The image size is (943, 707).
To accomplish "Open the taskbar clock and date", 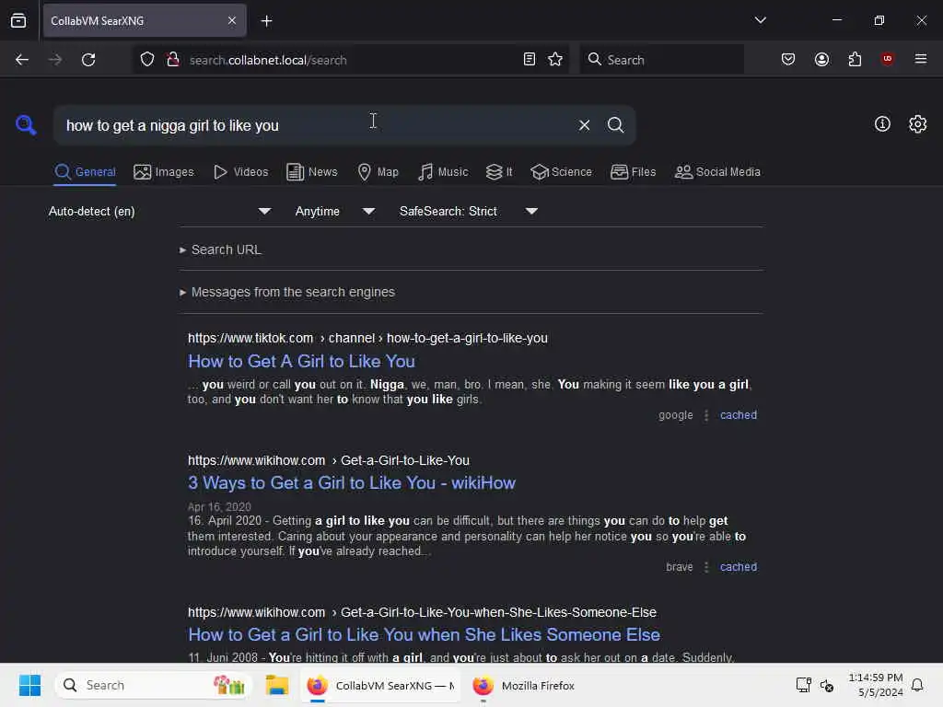I will [875, 685].
